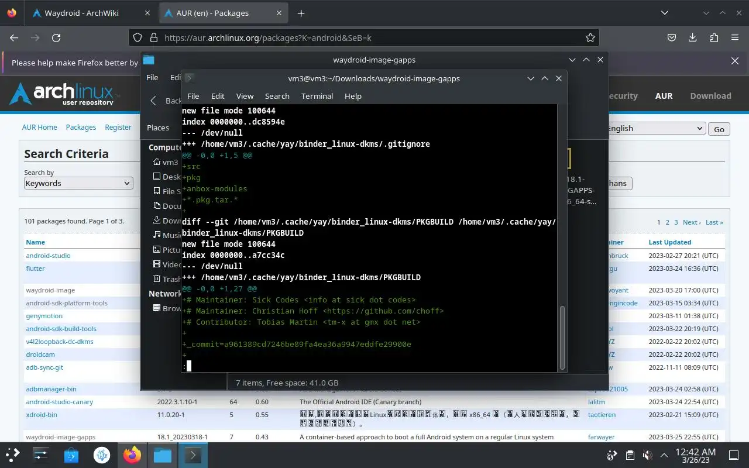The width and height of the screenshot is (749, 468).
Task: Open maintainer link farwayer
Action: click(x=602, y=437)
